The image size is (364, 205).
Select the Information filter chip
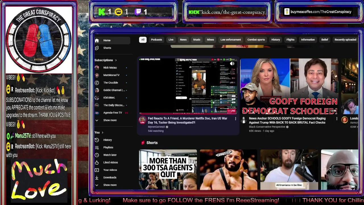[x=308, y=40]
